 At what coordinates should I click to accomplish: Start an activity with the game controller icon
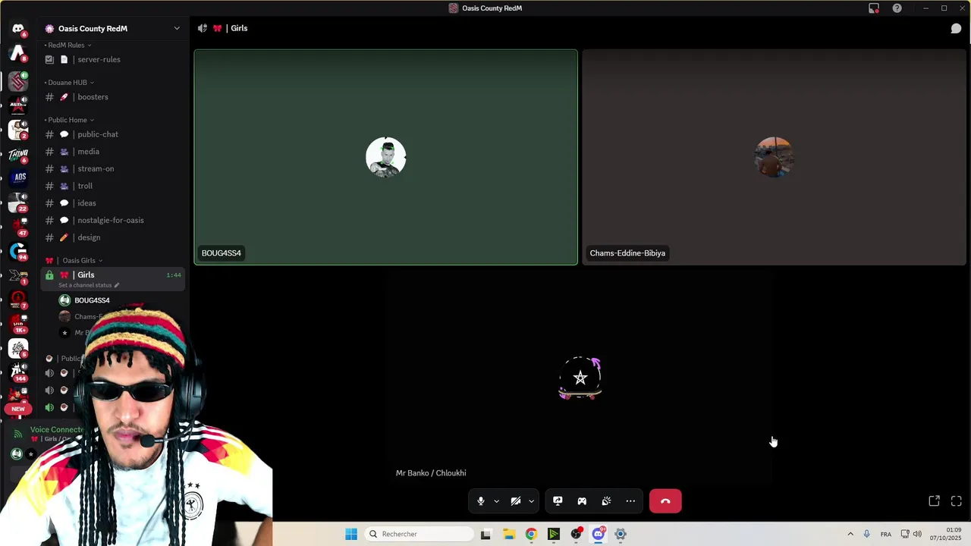pyautogui.click(x=582, y=501)
